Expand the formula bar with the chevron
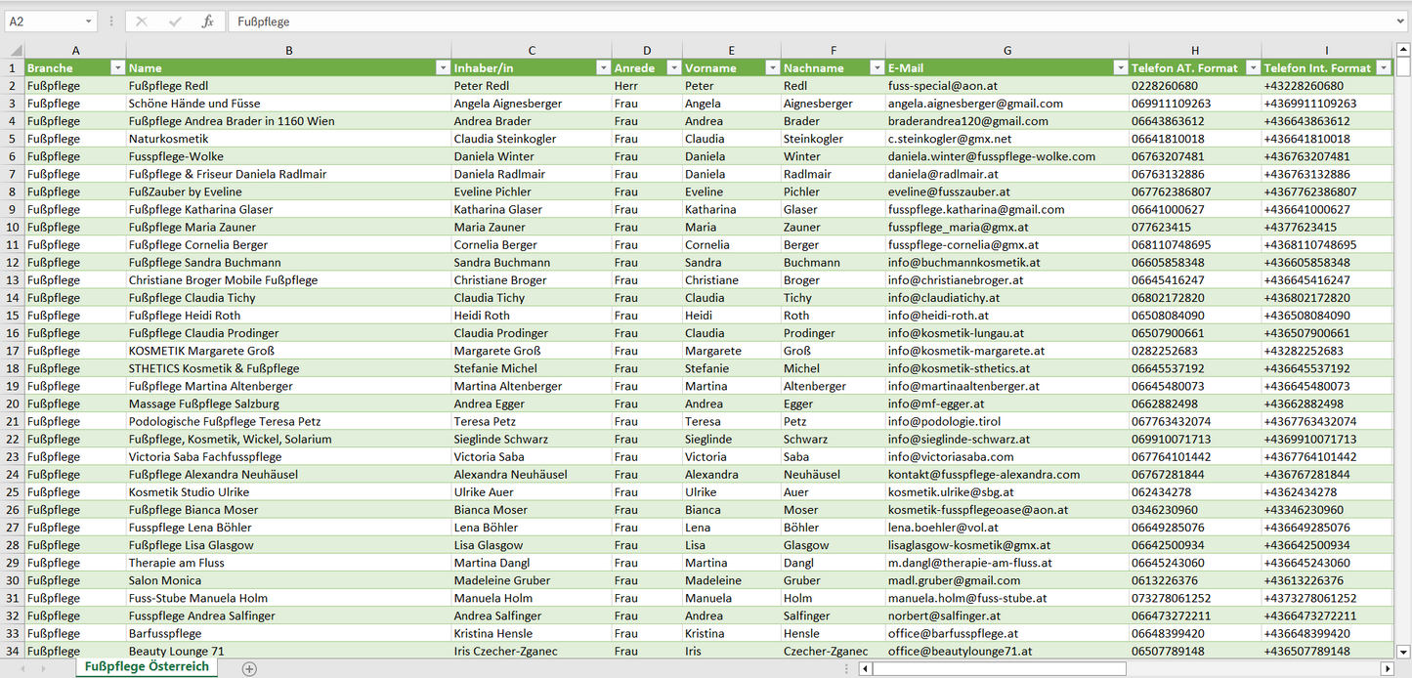Screen dimensions: 1412x678 point(1402,21)
